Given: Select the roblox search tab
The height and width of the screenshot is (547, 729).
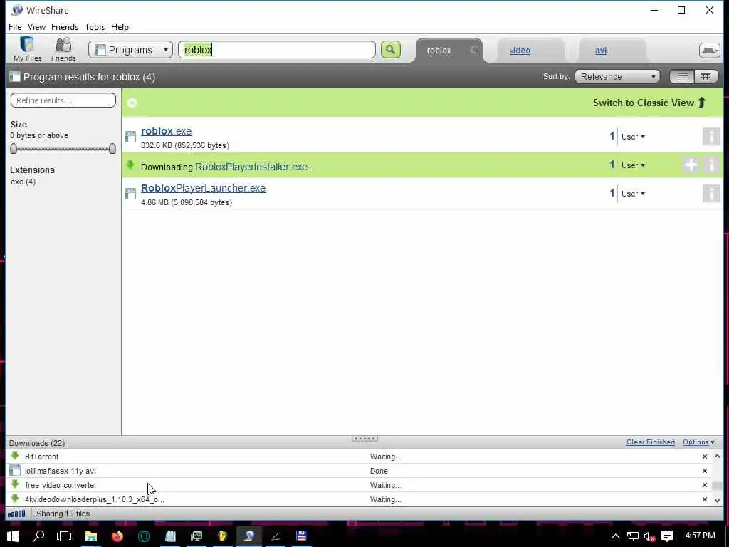Looking at the screenshot, I should [x=439, y=51].
